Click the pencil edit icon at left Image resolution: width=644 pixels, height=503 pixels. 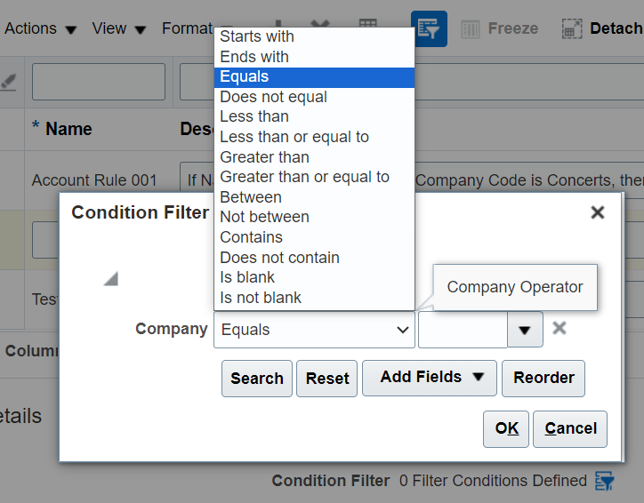[x=8, y=82]
